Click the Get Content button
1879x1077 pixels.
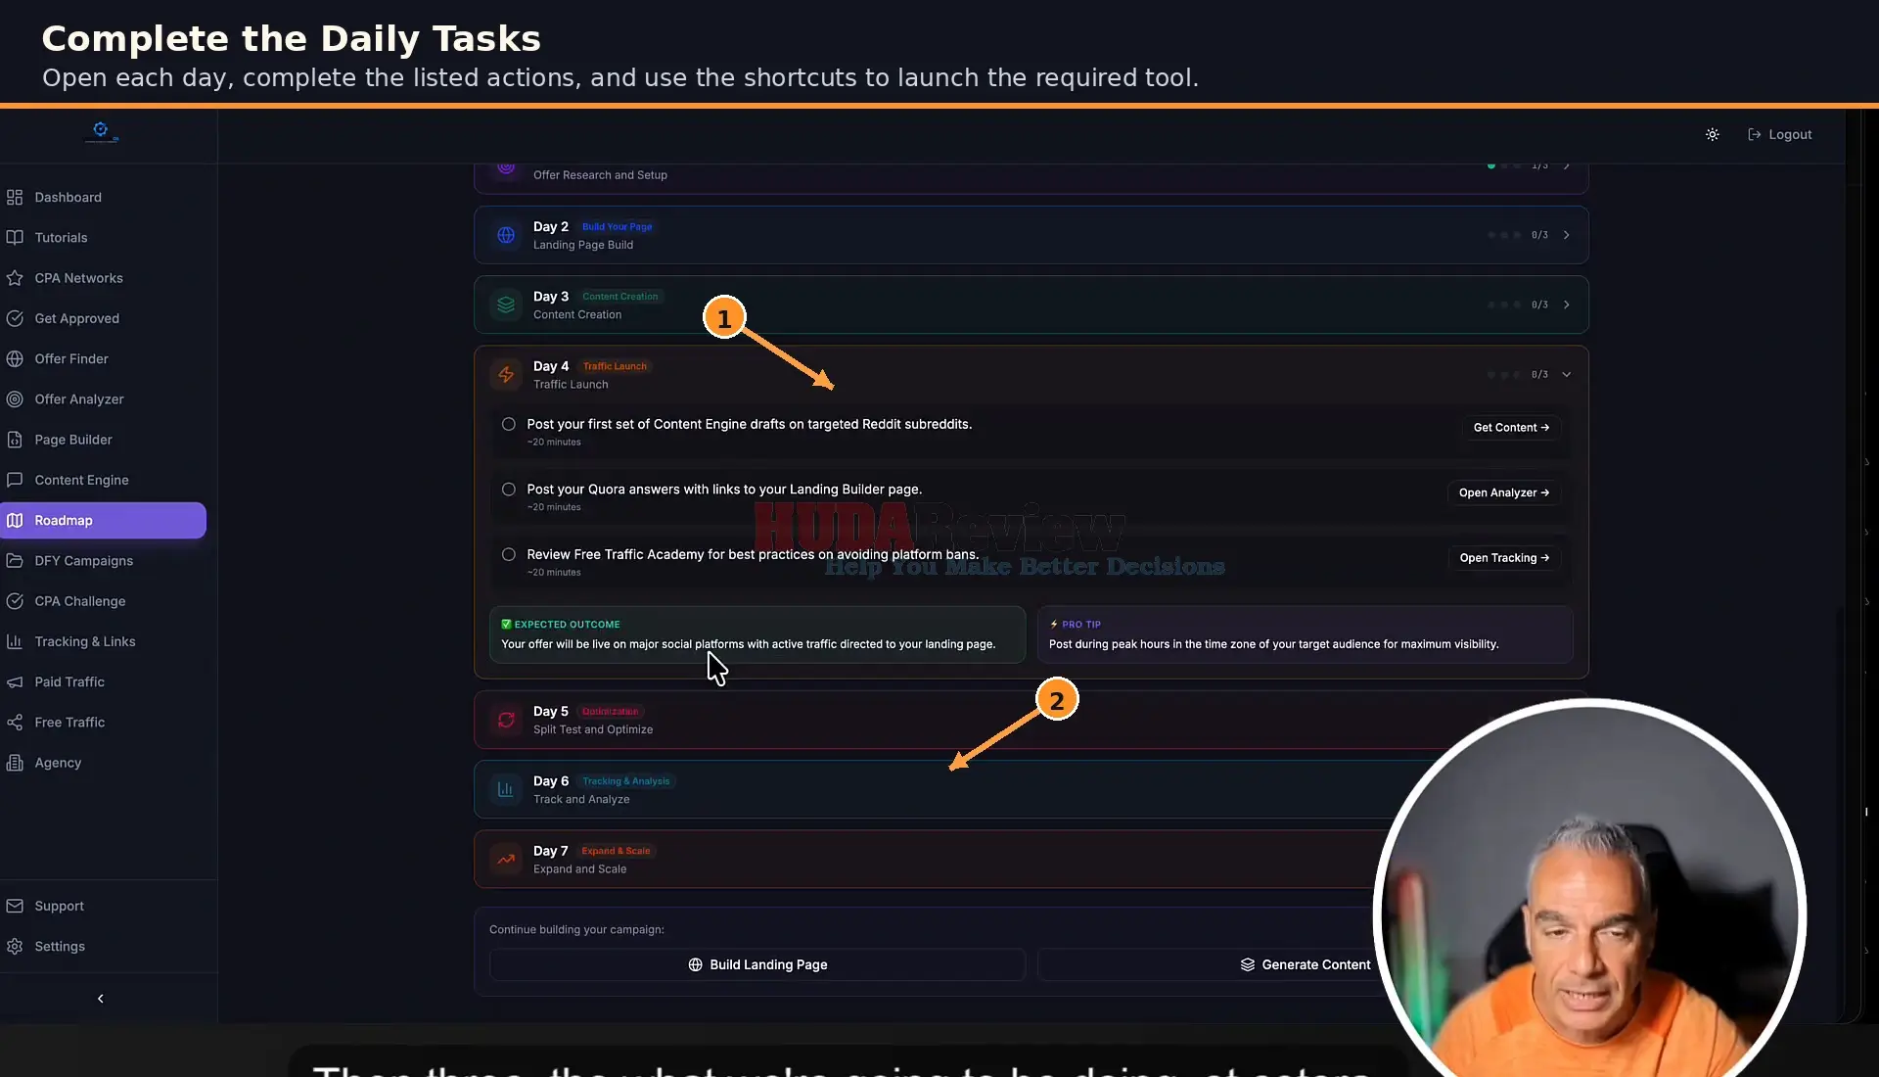[x=1511, y=427]
